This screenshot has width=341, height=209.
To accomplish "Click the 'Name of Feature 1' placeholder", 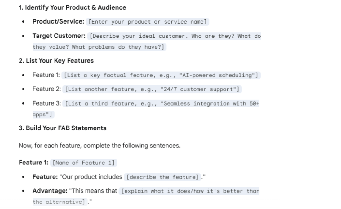I will [x=84, y=163].
